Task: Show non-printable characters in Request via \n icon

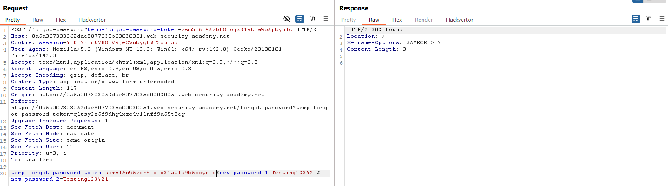Action: (313, 19)
